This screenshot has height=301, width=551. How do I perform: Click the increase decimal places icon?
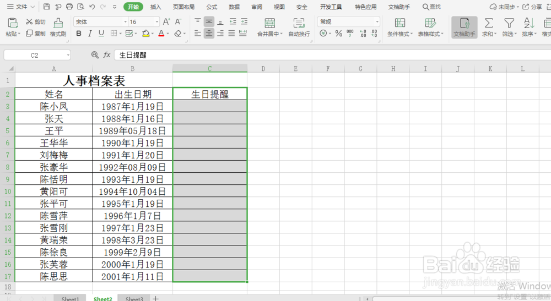click(363, 34)
